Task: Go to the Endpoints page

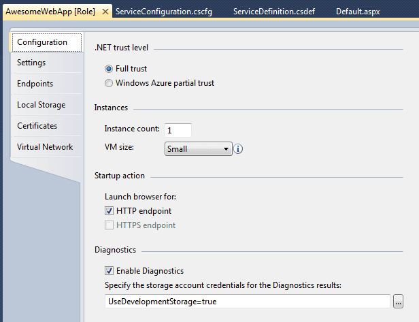Action: click(35, 84)
